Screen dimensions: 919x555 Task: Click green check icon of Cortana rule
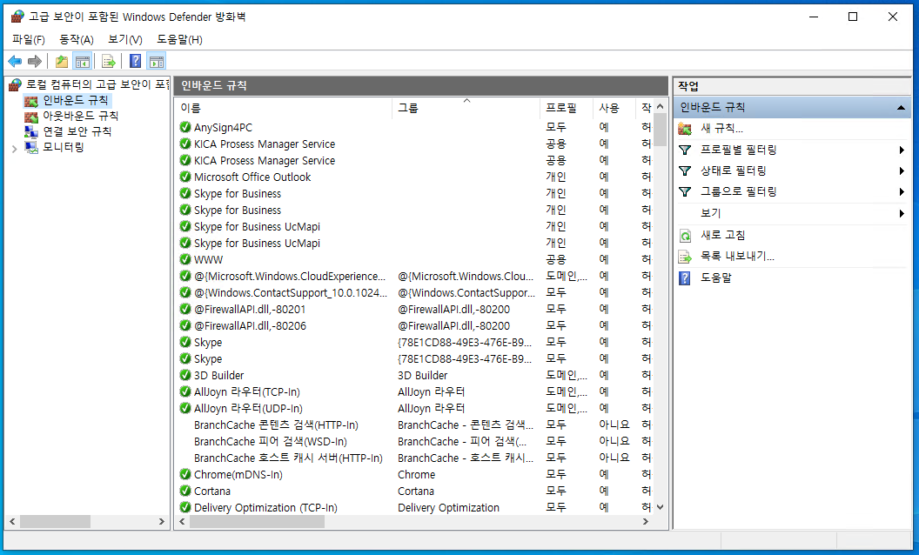pos(185,491)
